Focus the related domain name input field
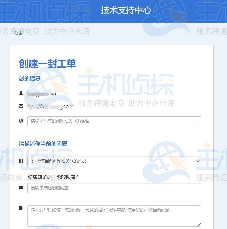Viewport: 227px width, 229px height. (114, 121)
